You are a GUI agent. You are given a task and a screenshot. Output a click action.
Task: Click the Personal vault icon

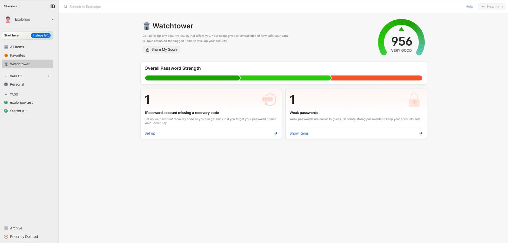[6, 85]
